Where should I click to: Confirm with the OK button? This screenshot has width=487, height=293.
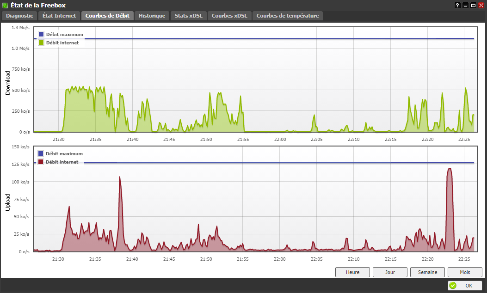click(465, 286)
